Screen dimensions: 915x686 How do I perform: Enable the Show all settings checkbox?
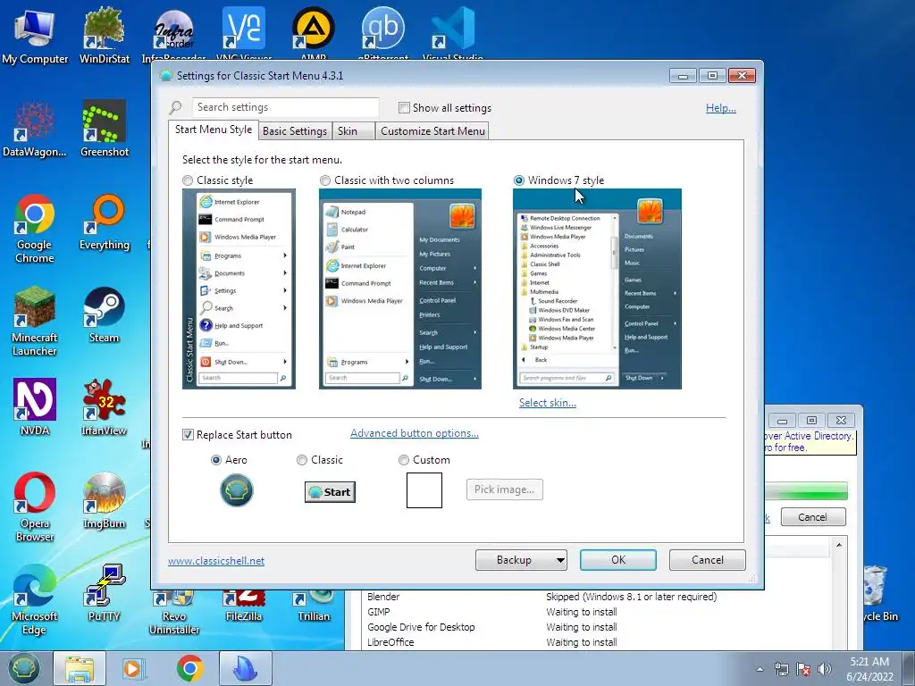coord(404,108)
